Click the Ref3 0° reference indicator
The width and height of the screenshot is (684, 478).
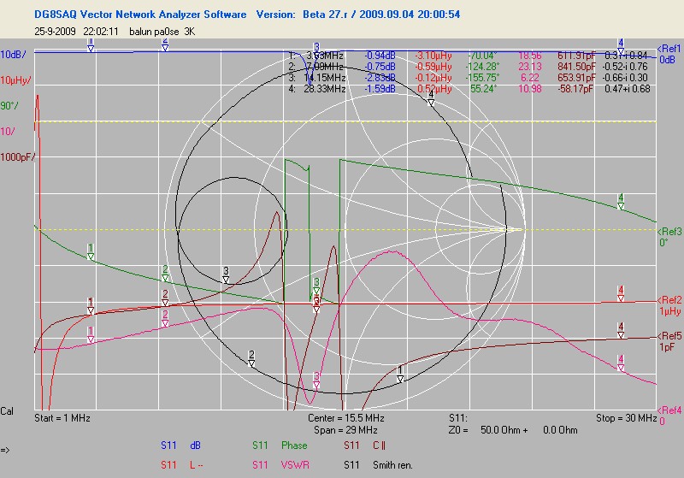669,237
